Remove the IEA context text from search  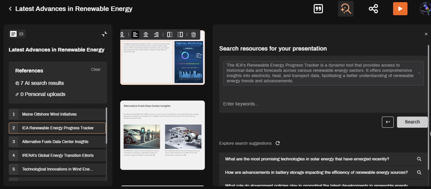(x=419, y=73)
